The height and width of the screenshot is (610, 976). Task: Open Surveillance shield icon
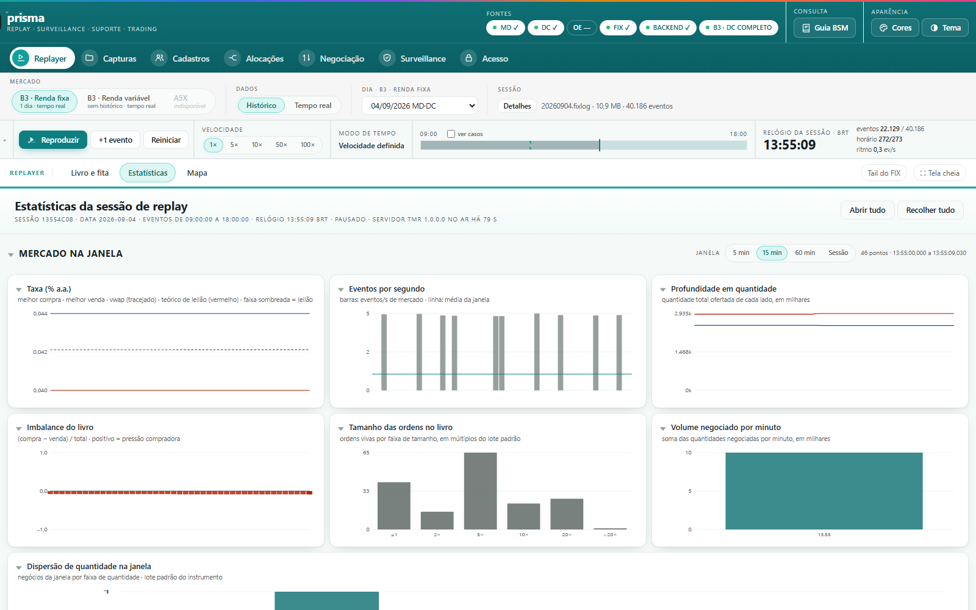(387, 58)
